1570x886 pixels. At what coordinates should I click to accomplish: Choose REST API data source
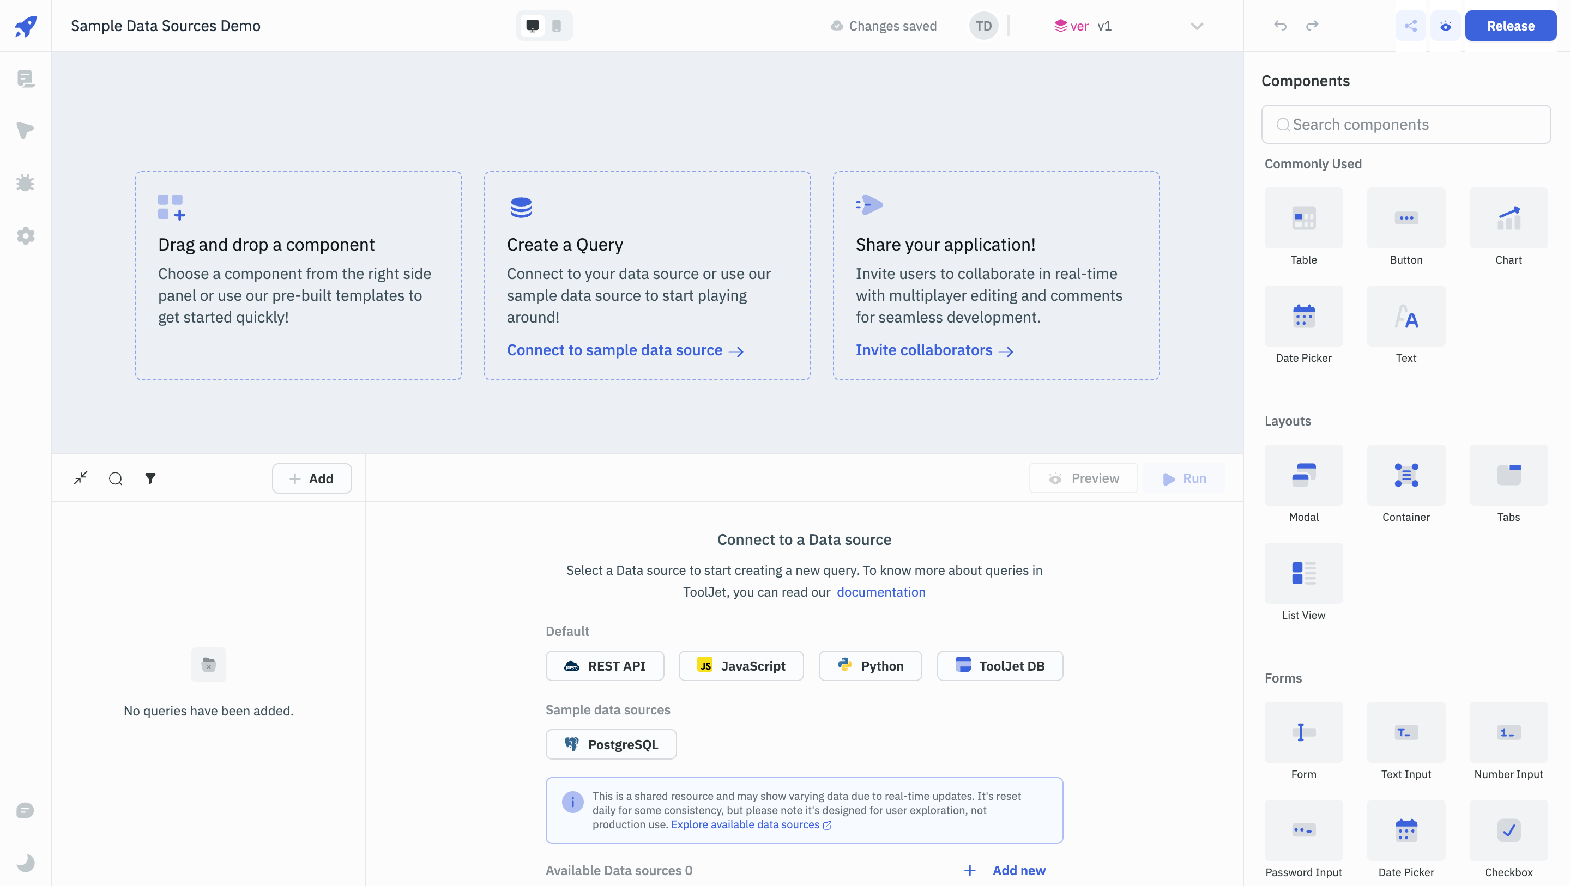pyautogui.click(x=605, y=666)
